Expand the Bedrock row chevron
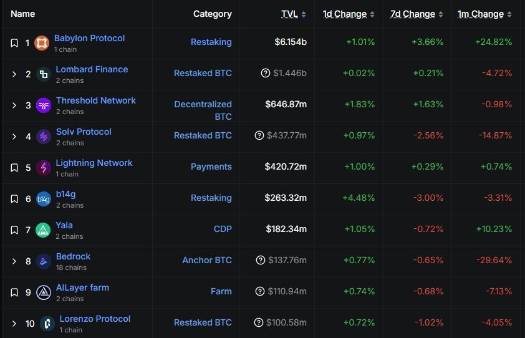Screen dimensions: 525x338 (14, 261)
